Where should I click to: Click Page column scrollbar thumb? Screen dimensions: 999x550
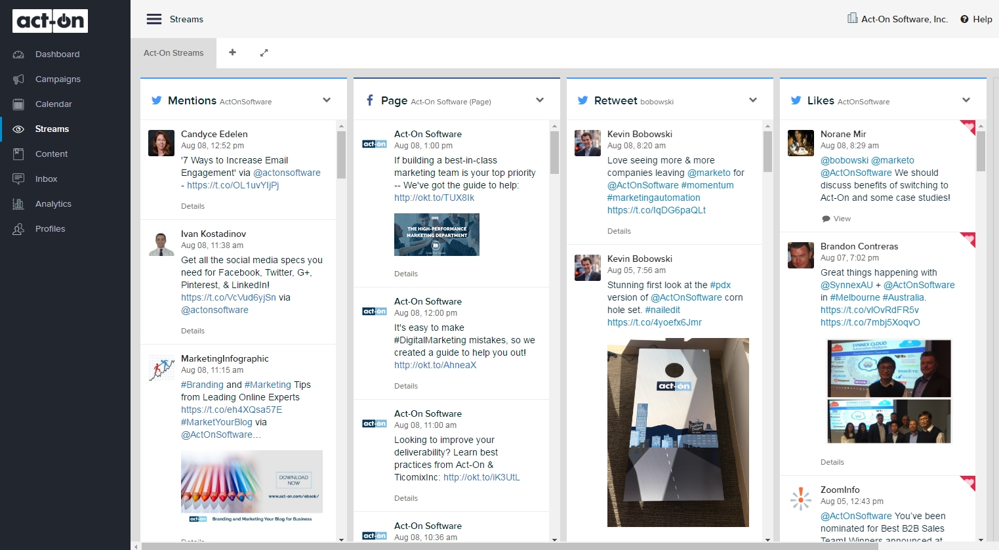pos(554,152)
